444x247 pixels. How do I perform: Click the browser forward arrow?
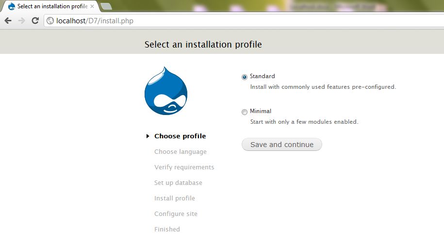(x=21, y=21)
